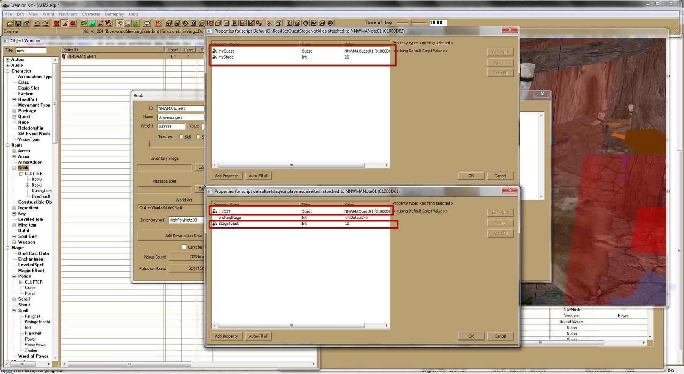Click the Undo arrow in the toolbar
The width and height of the screenshot is (684, 374).
pyautogui.click(x=37, y=23)
